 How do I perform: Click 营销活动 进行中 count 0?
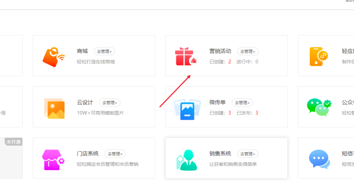(x=257, y=62)
